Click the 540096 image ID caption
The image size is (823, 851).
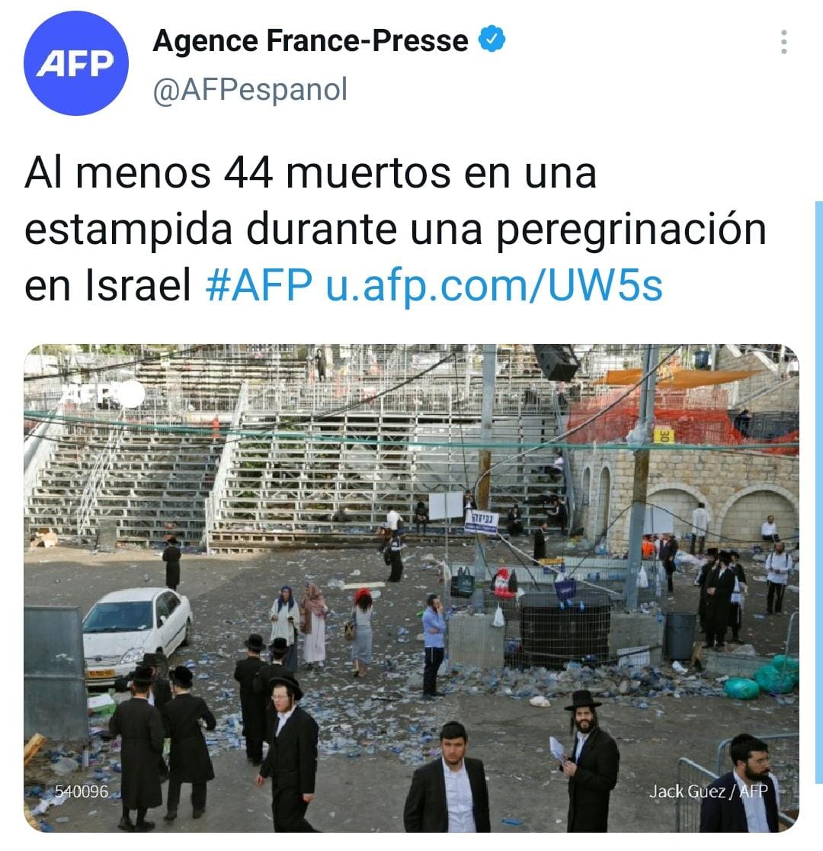[82, 792]
